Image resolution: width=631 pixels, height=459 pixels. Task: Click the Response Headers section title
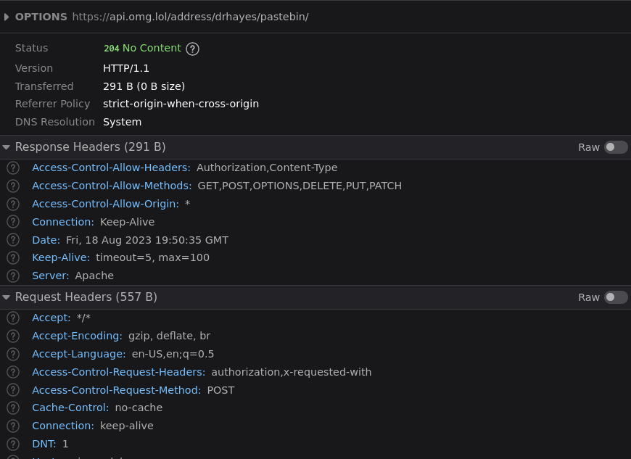click(90, 146)
